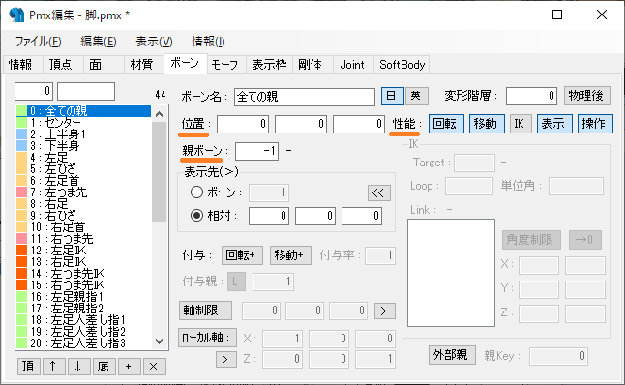Move bone to bottom with 底 button

(104, 367)
